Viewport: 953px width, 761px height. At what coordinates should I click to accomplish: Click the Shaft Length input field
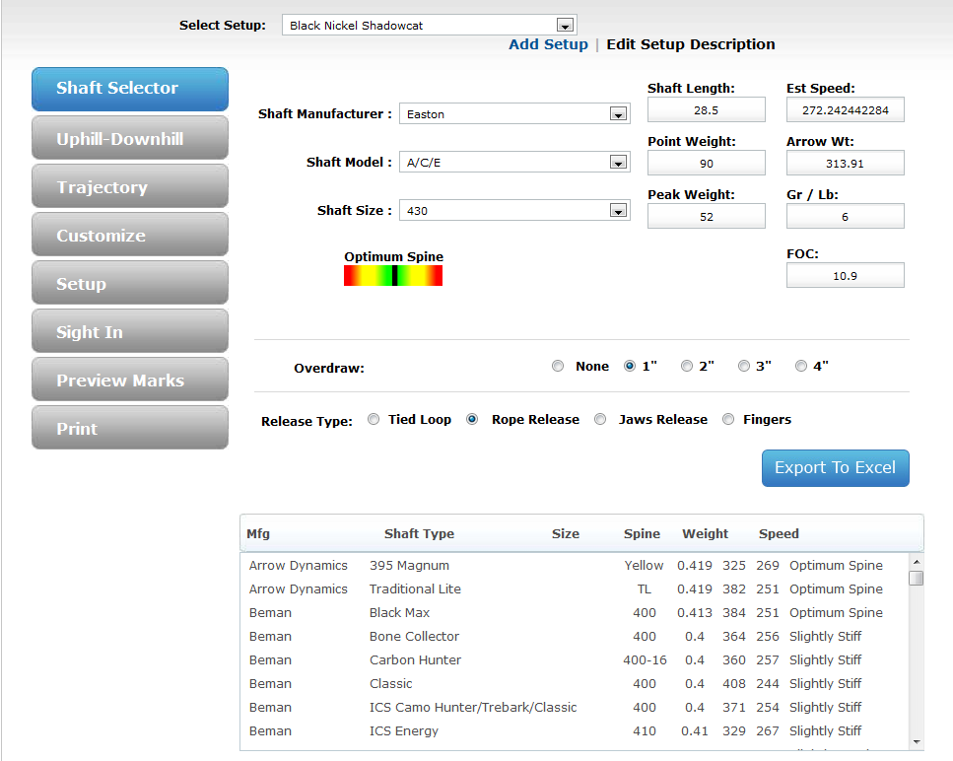click(x=706, y=110)
